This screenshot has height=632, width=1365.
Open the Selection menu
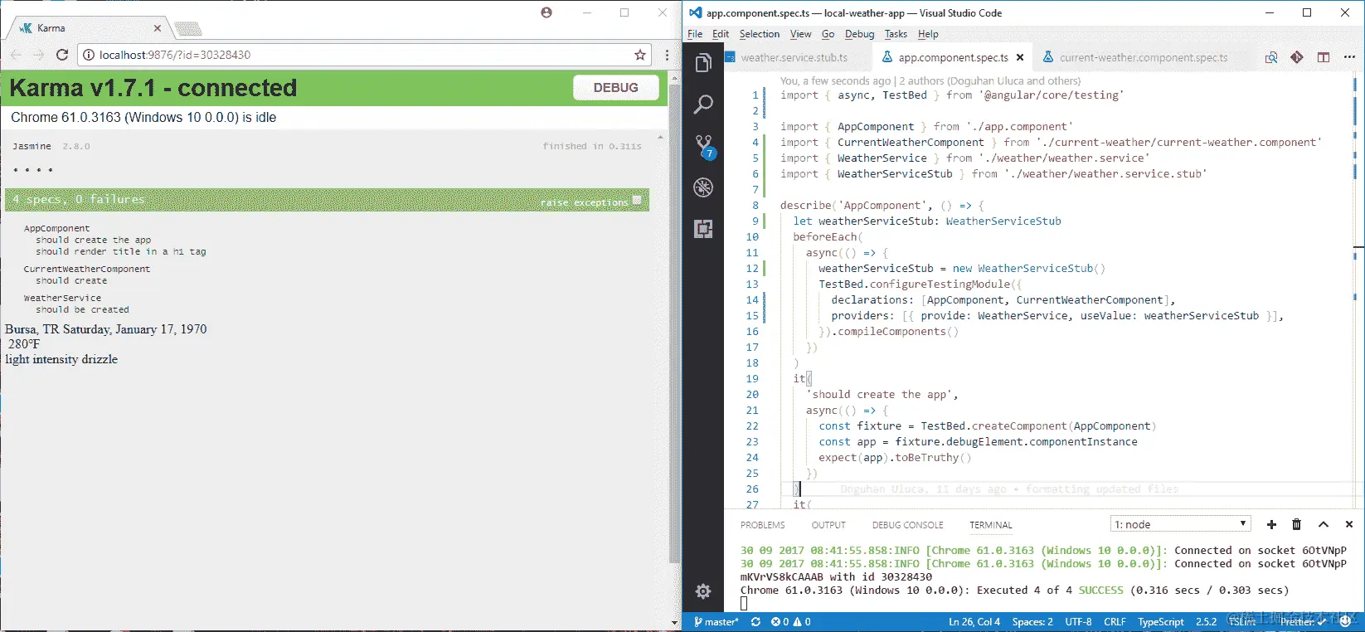pos(760,34)
